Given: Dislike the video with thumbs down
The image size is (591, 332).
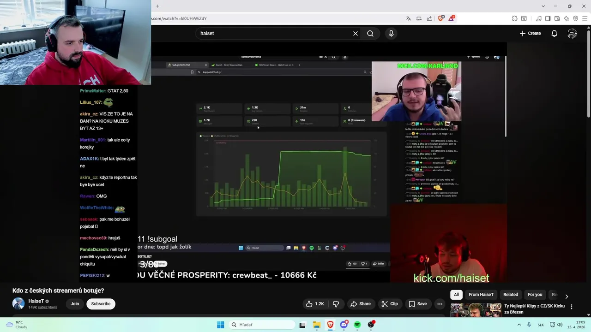Looking at the screenshot, I should point(336,304).
